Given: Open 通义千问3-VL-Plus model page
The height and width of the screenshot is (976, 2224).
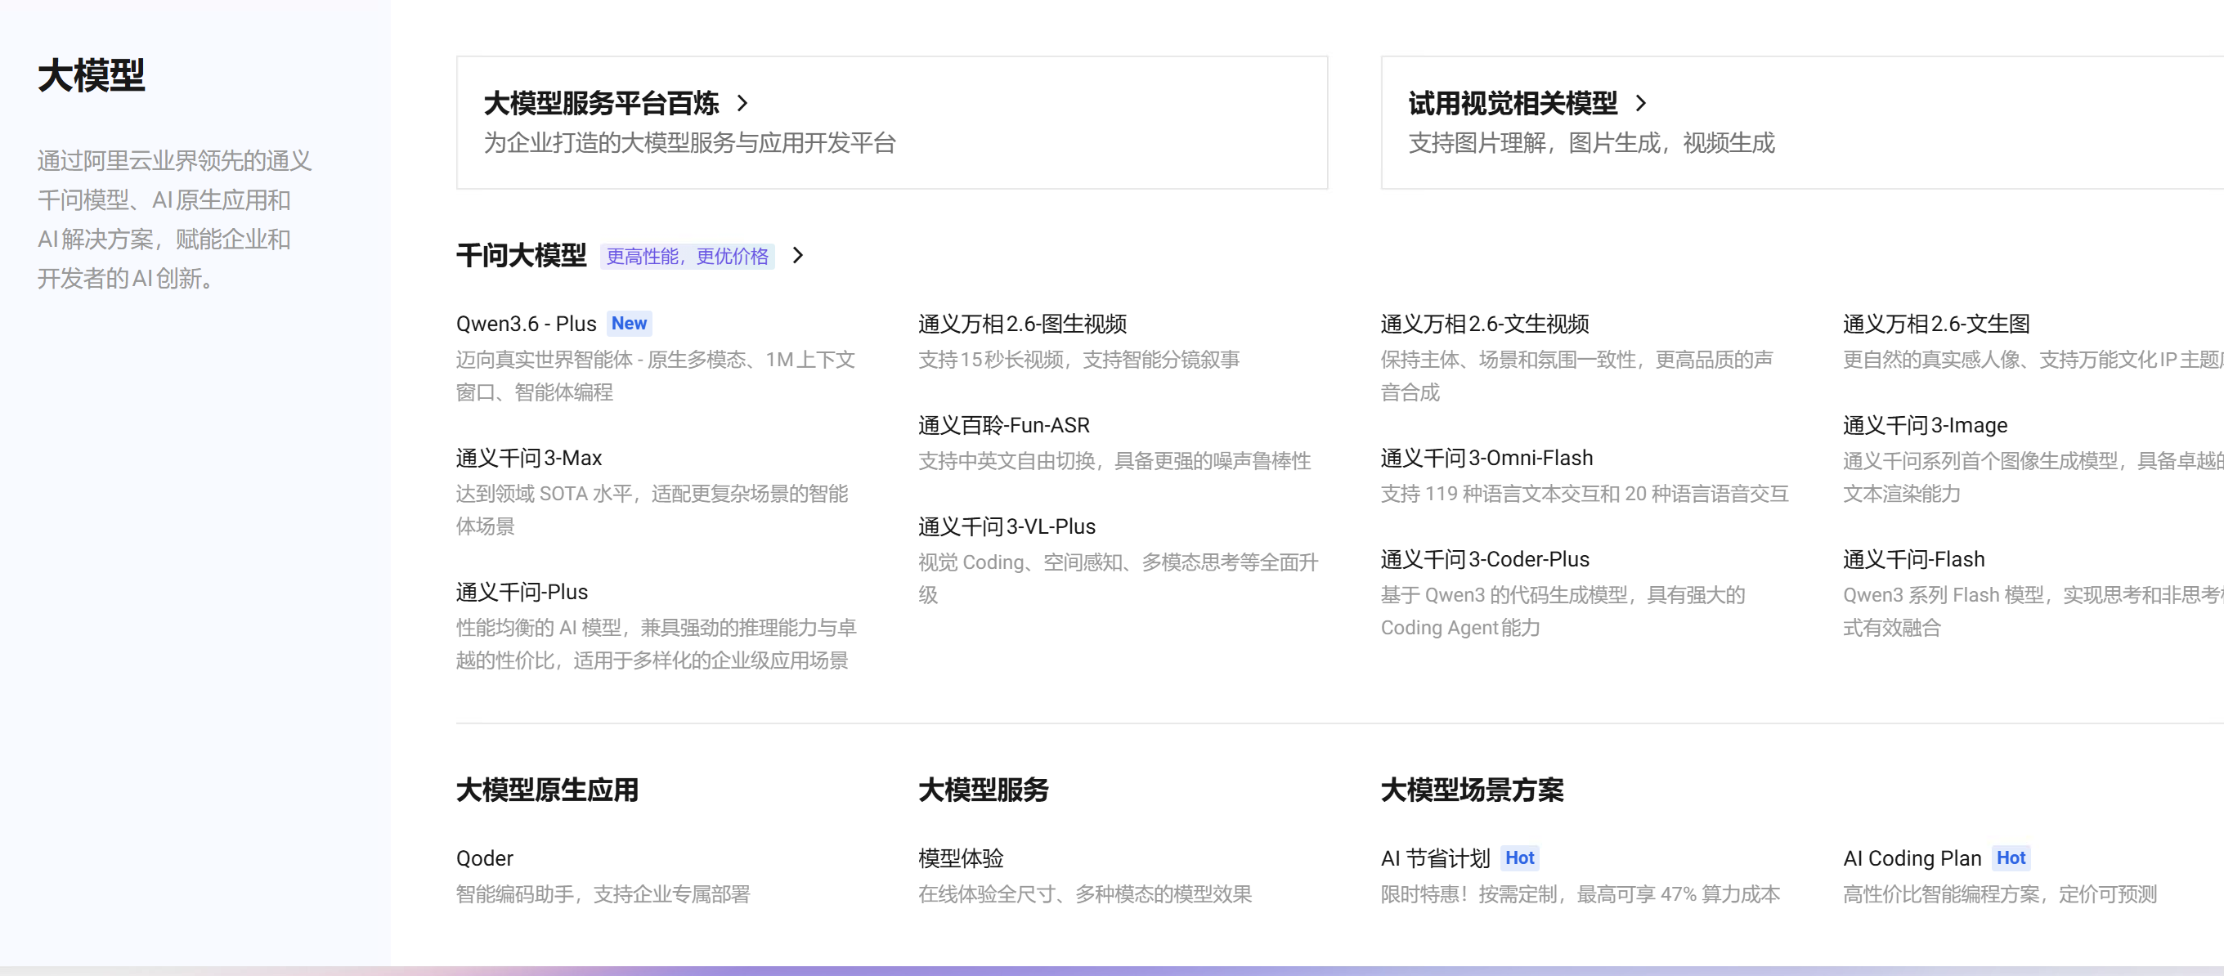Looking at the screenshot, I should coord(1007,526).
